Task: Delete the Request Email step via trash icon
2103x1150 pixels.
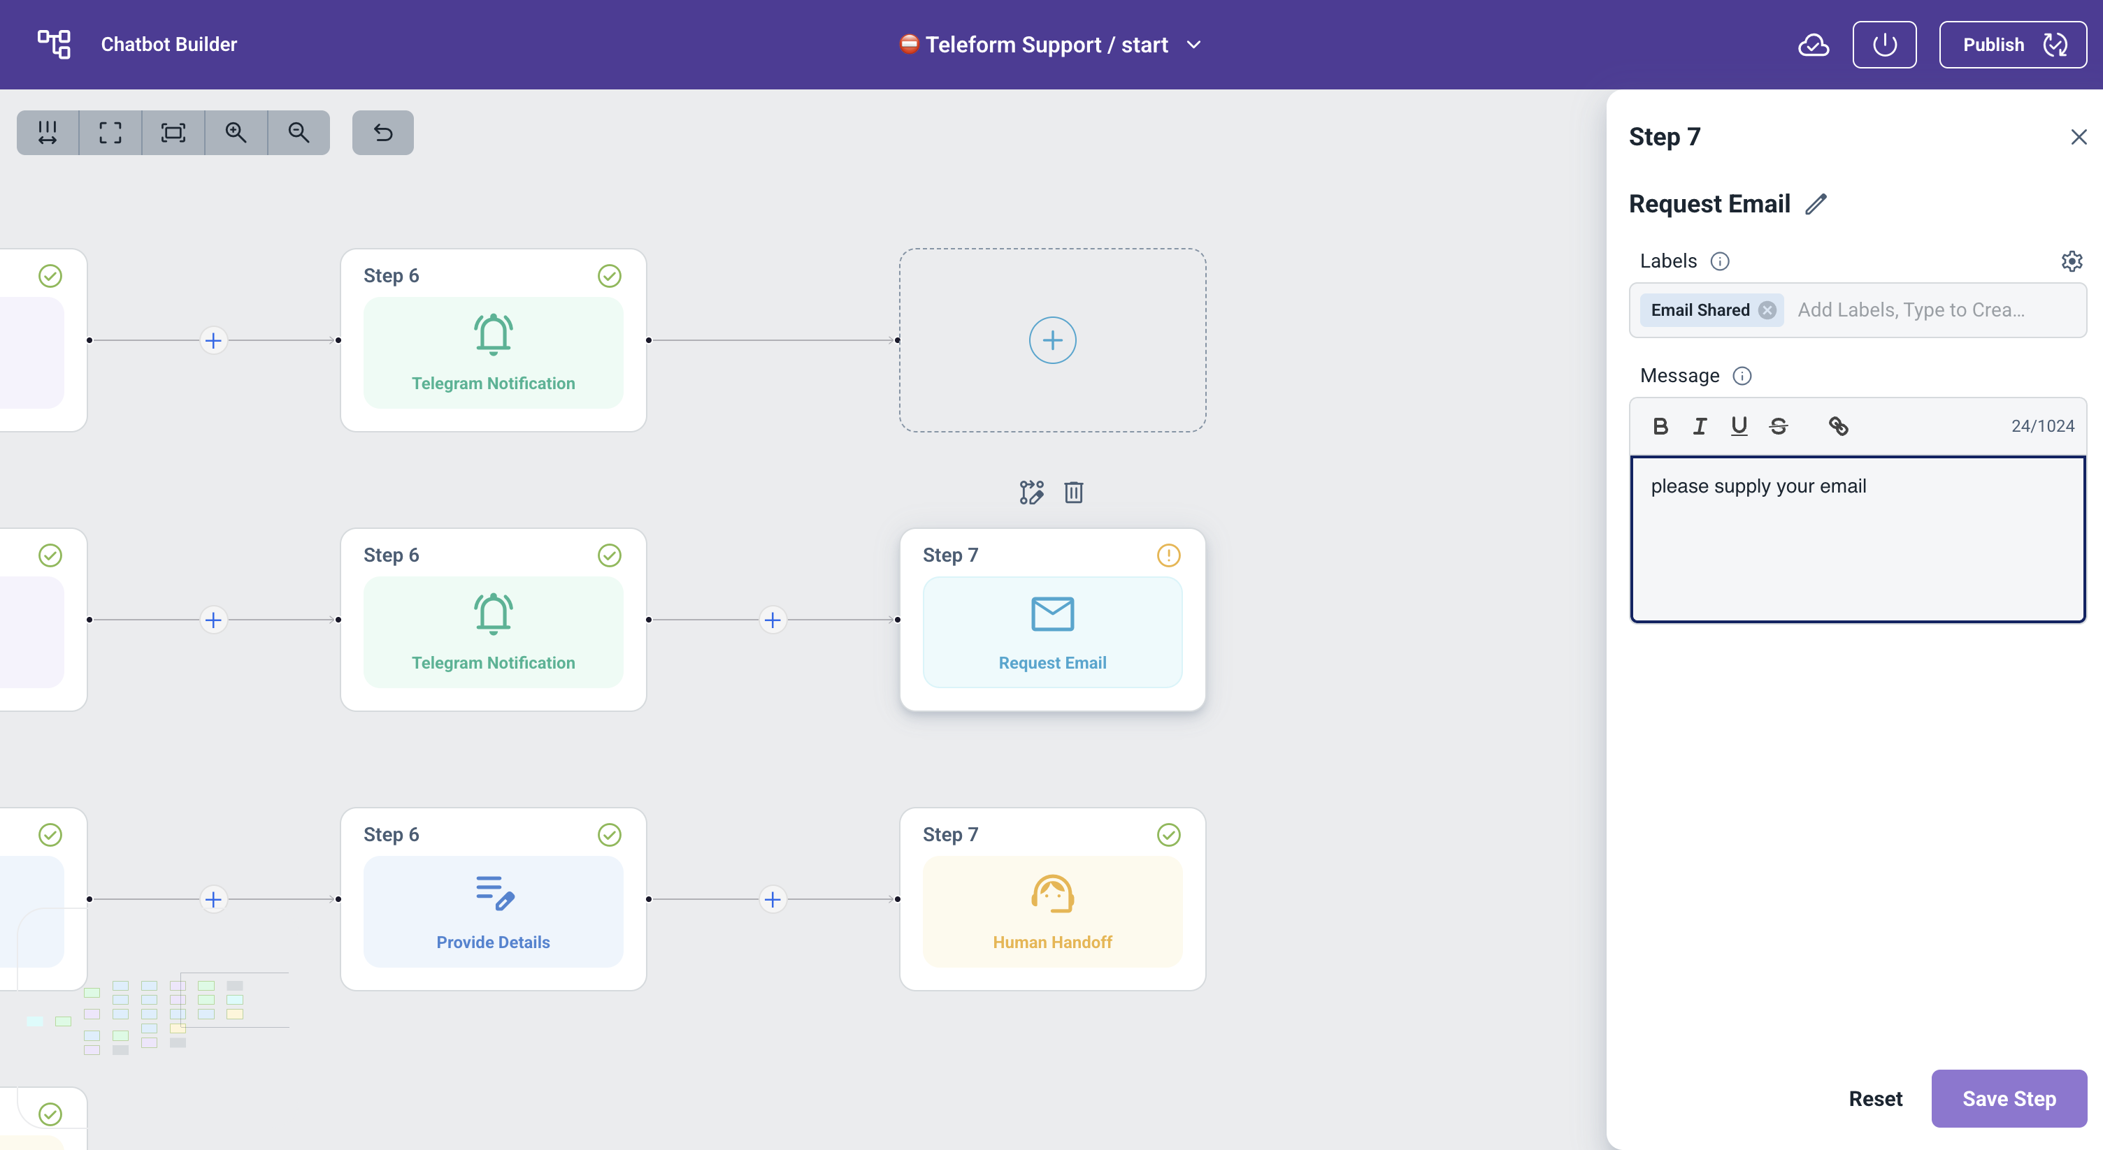Action: 1074,493
